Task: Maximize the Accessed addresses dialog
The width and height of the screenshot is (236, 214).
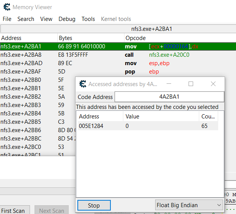Action: coord(191,84)
